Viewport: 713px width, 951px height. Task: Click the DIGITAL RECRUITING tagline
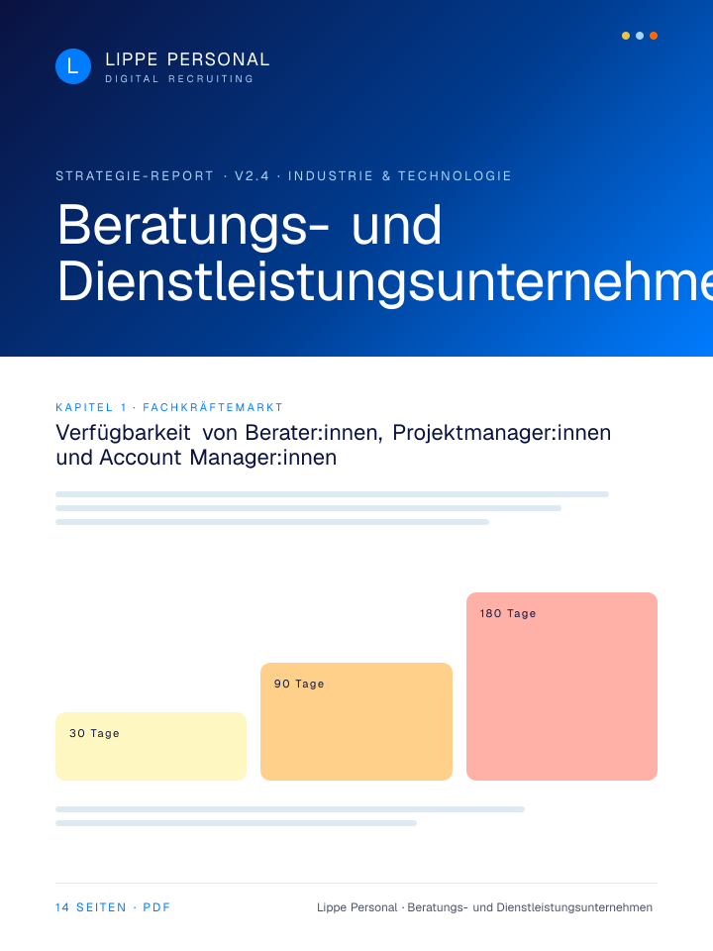[x=179, y=79]
